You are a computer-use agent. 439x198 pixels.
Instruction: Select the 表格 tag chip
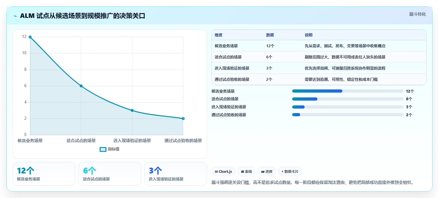point(246,171)
